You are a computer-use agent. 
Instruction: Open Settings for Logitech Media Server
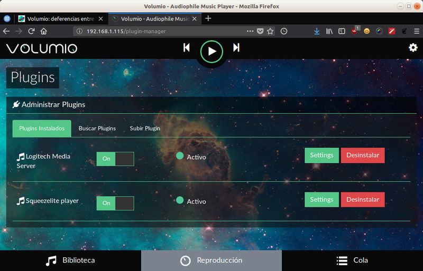[321, 156]
